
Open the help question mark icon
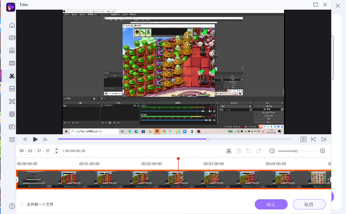click(x=12, y=206)
